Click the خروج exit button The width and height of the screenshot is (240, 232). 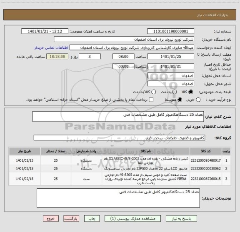[51, 219]
